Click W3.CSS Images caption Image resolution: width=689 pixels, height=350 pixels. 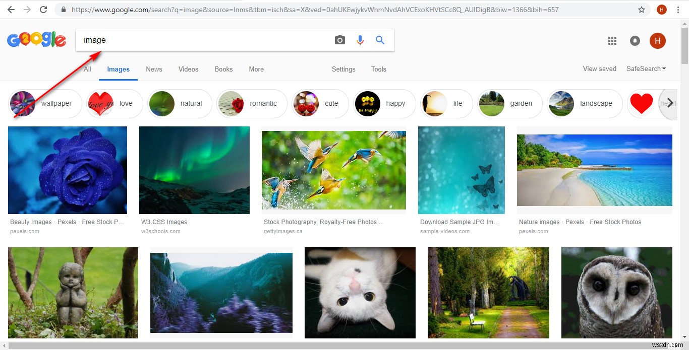[164, 222]
